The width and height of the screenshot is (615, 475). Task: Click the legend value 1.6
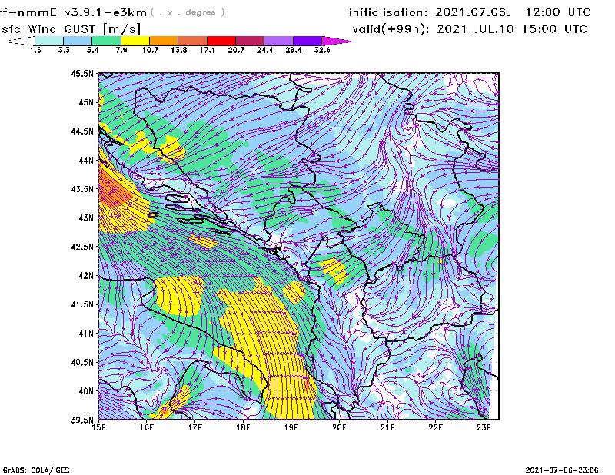[x=35, y=50]
